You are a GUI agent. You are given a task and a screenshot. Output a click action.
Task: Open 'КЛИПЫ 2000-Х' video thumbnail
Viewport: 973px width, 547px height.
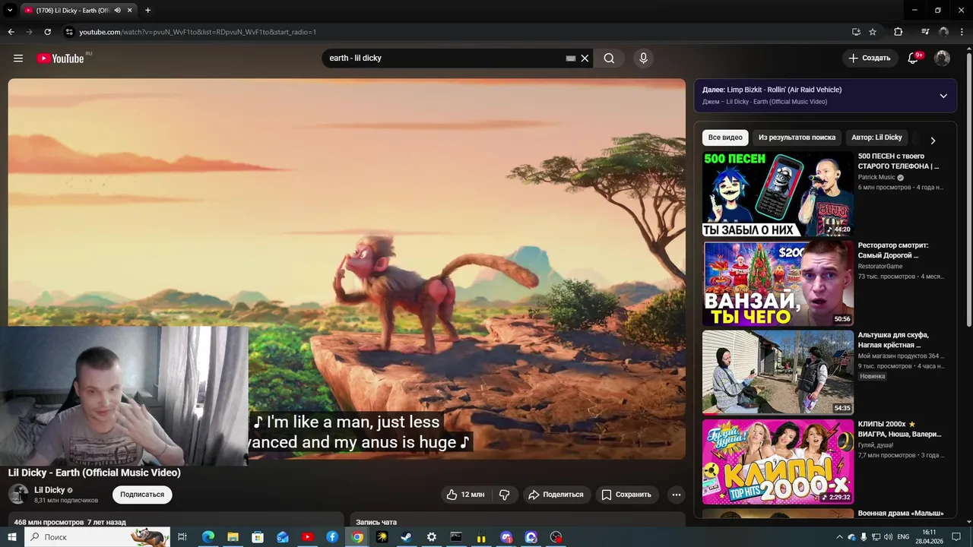click(x=778, y=462)
